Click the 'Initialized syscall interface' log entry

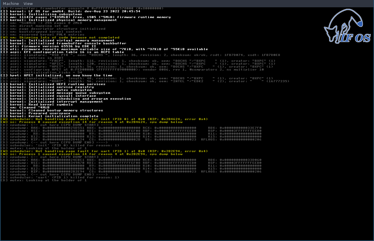click(52, 96)
